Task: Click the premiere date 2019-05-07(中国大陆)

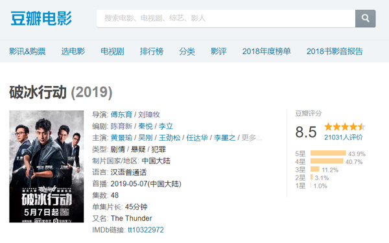Action: point(146,184)
